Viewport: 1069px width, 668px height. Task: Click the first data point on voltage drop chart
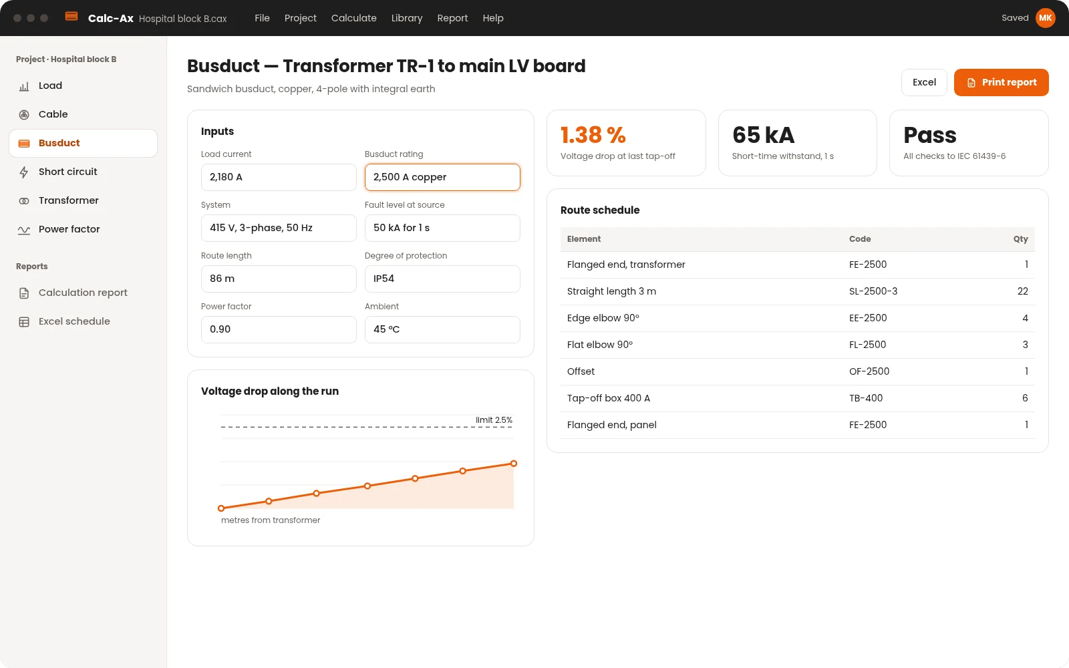pyautogui.click(x=221, y=508)
